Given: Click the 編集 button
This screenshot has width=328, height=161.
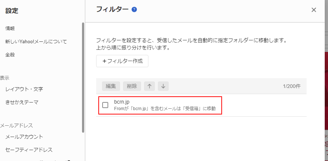Looking at the screenshot, I should (111, 86).
